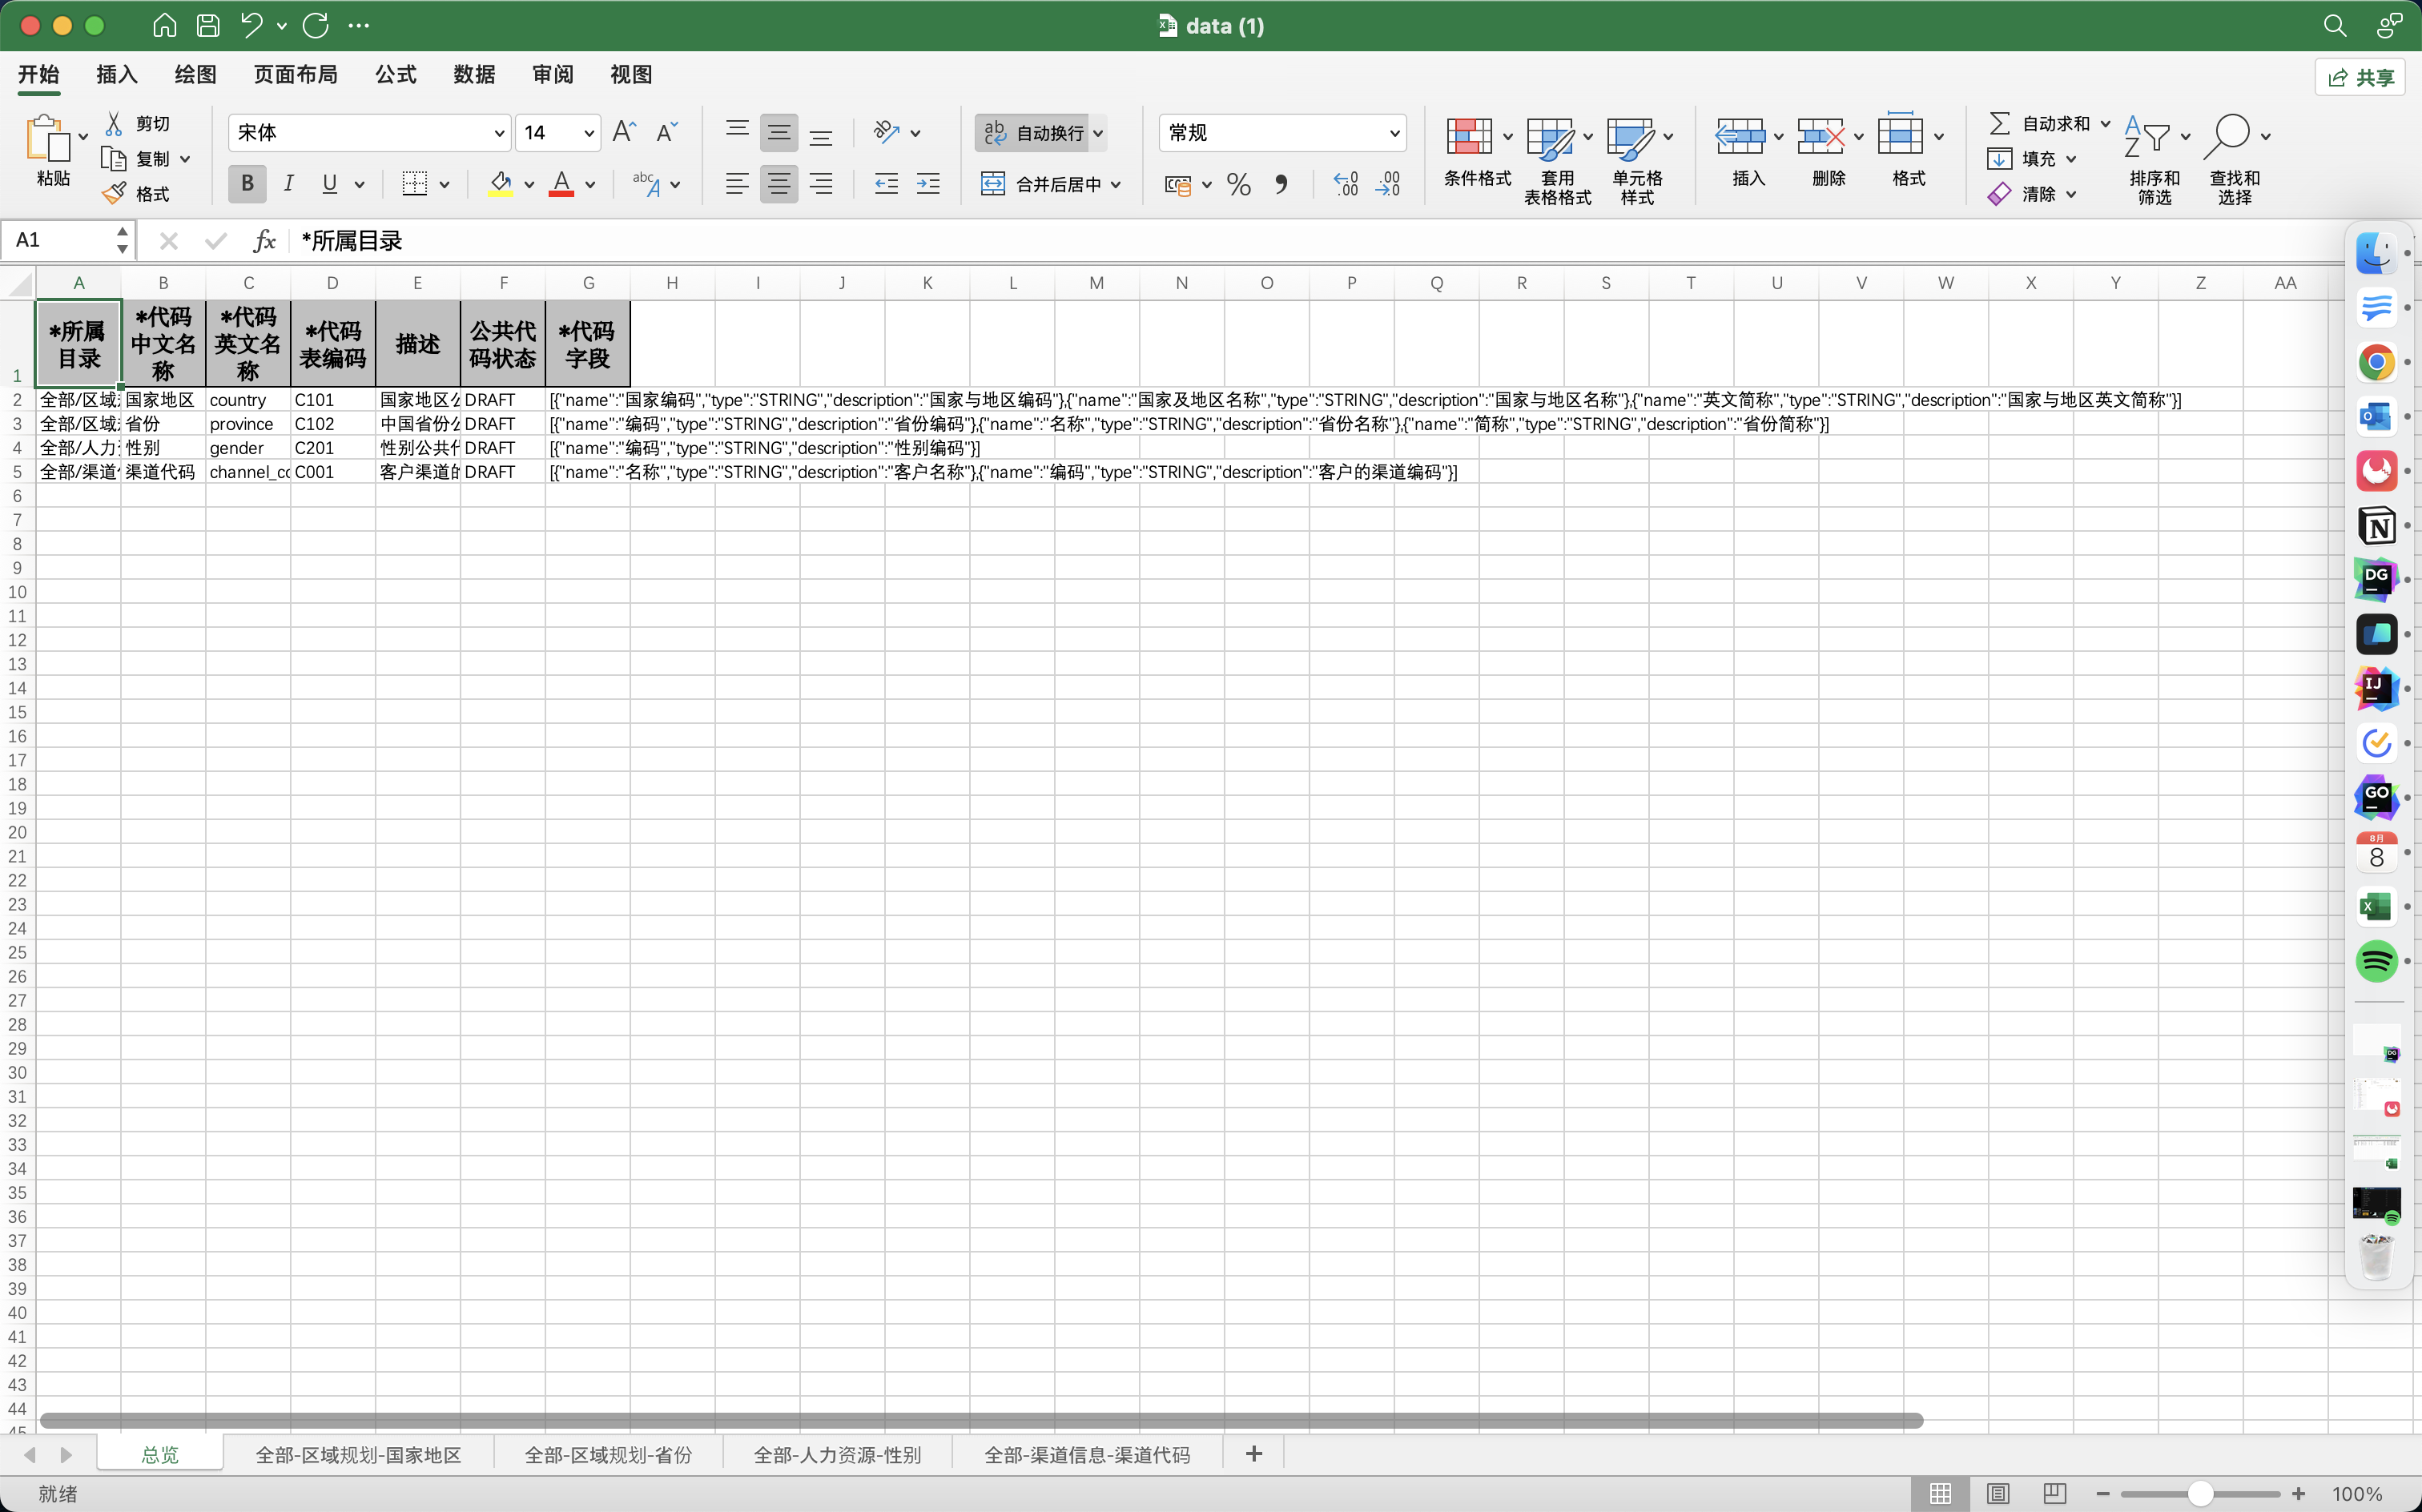
Task: Expand the text orientation dropdown arrow
Action: [x=915, y=133]
